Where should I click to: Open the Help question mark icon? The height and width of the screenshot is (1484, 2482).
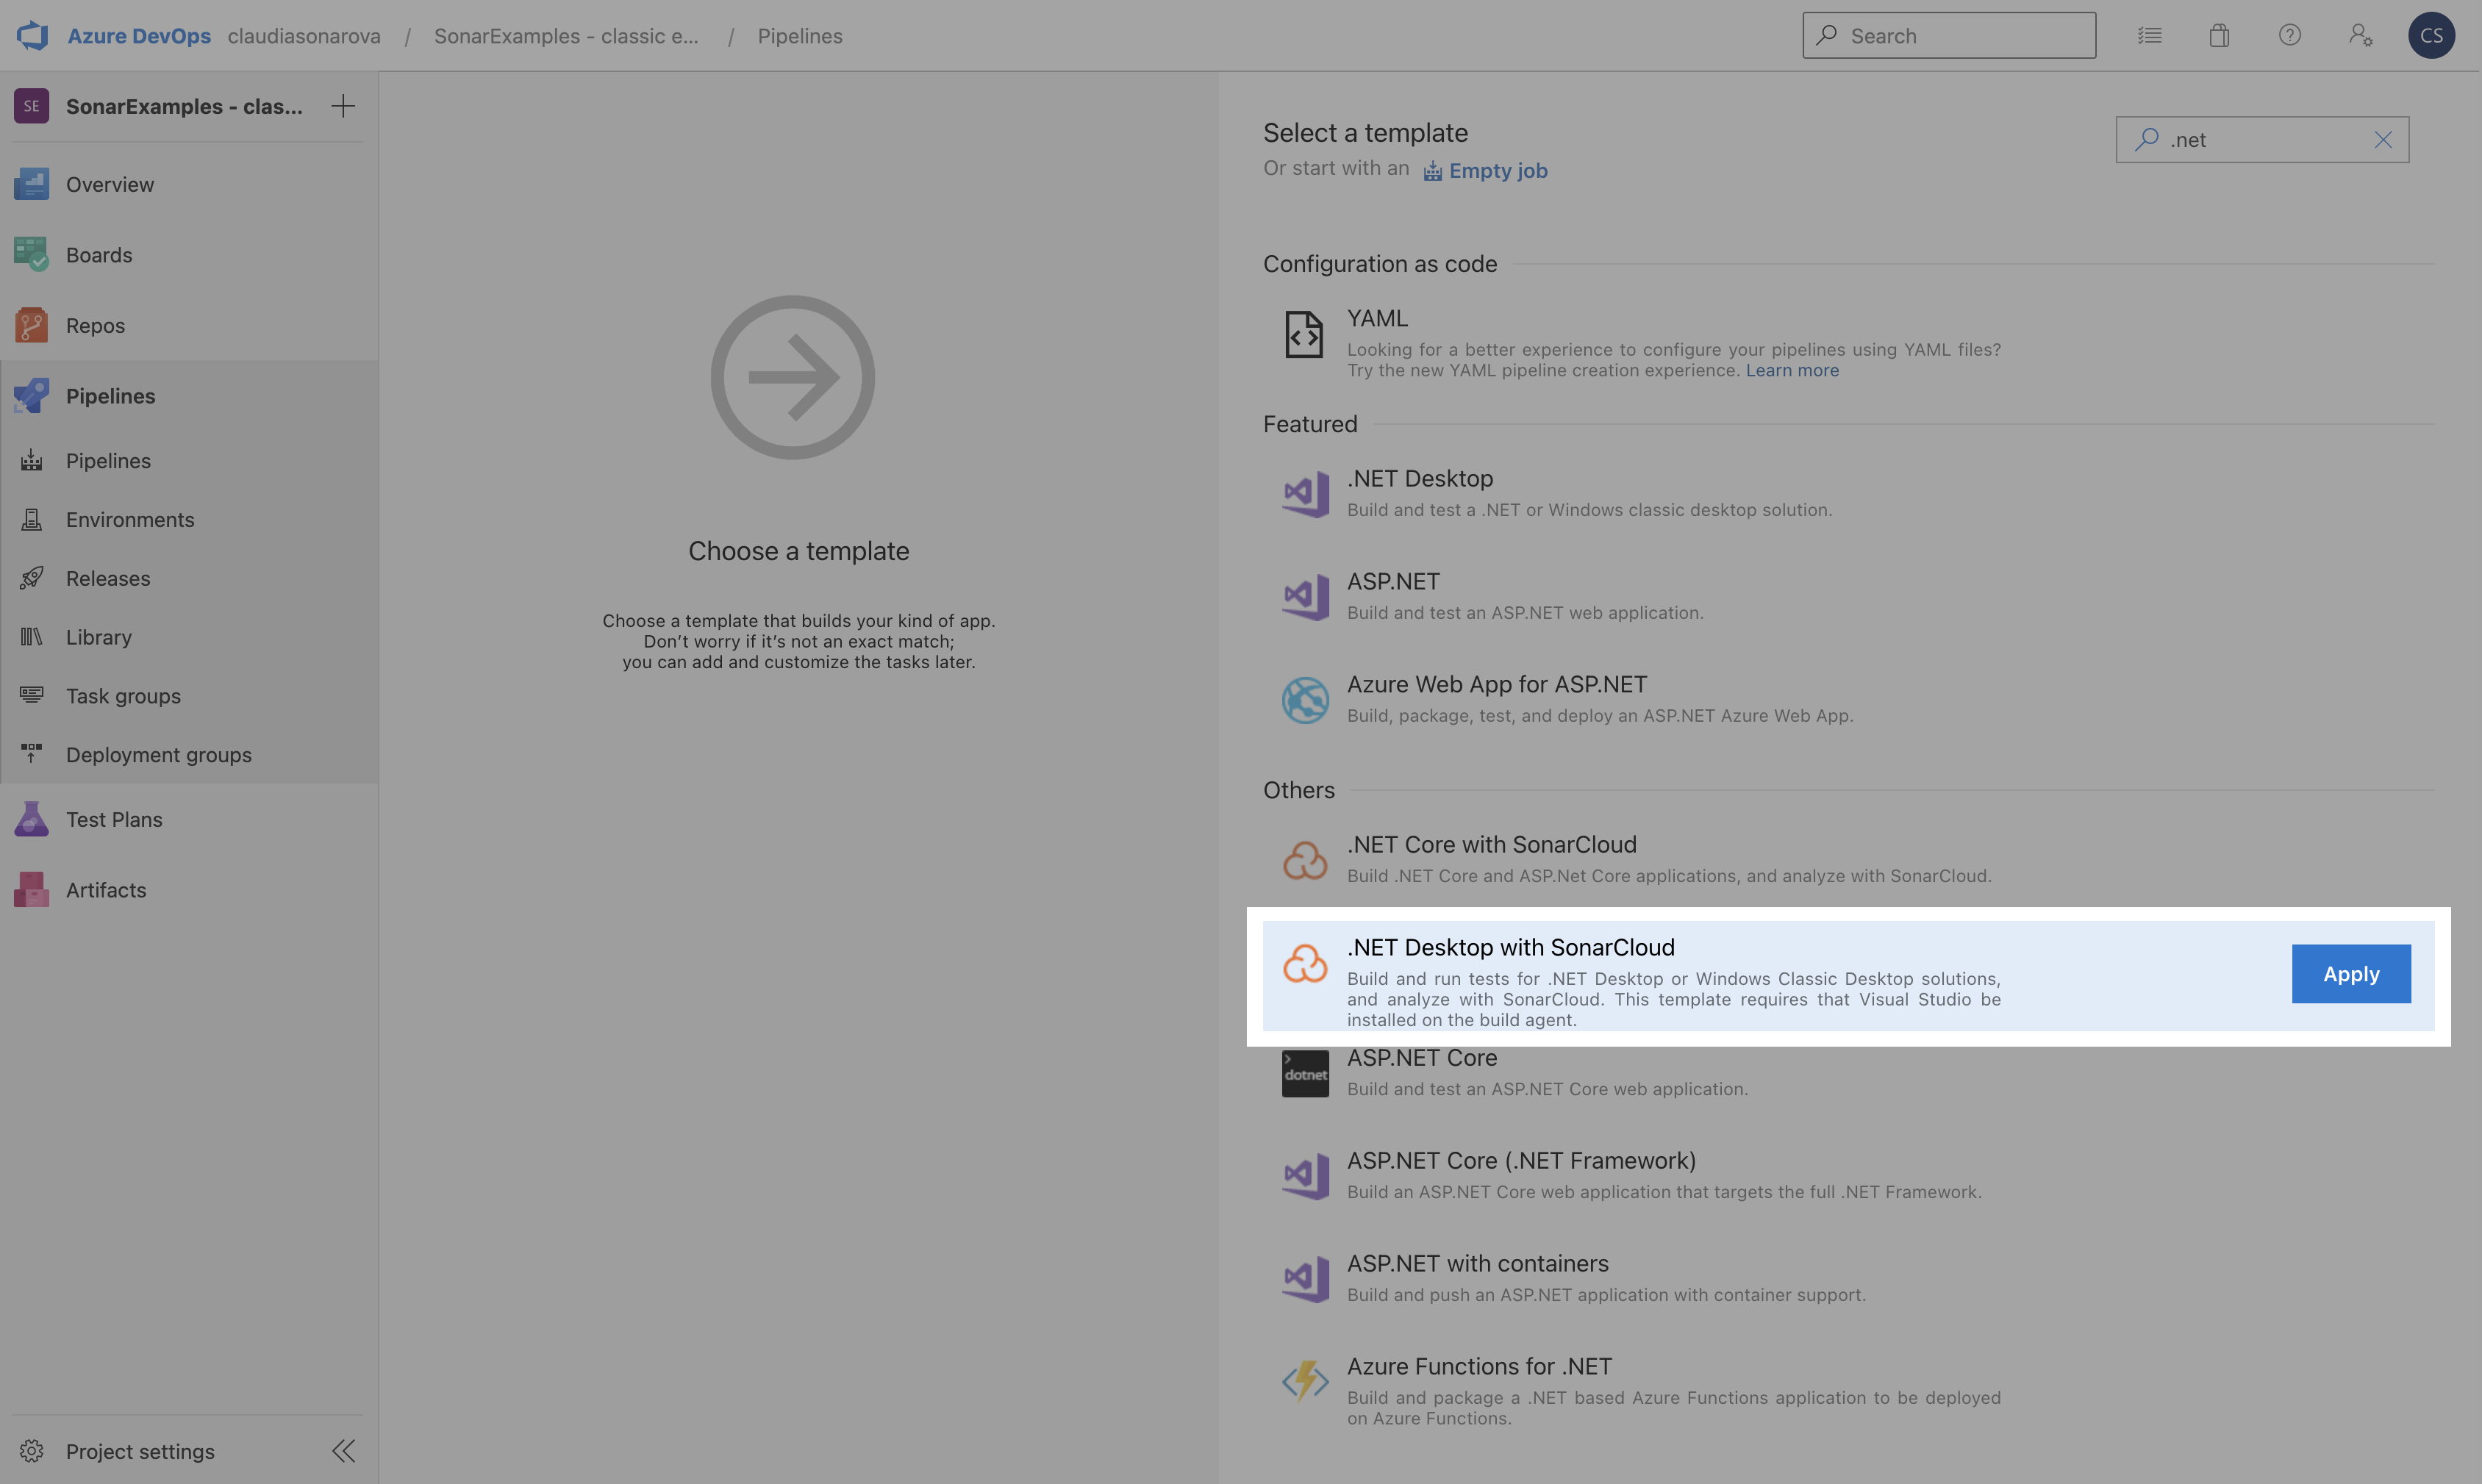coord(2290,35)
